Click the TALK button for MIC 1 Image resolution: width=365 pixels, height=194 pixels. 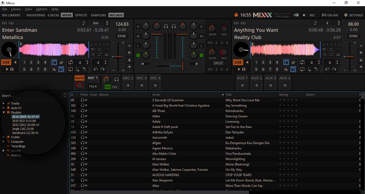tap(93, 86)
